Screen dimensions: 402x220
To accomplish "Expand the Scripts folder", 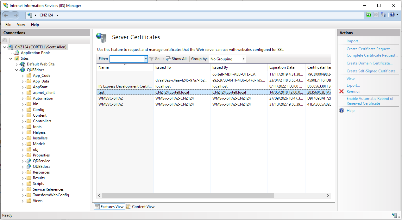I will (x=23, y=184).
